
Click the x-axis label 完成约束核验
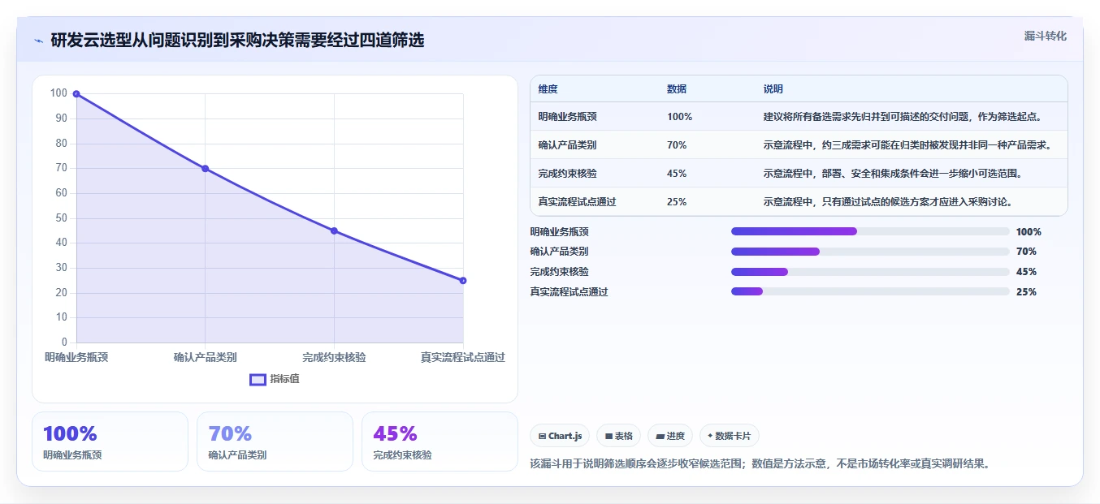click(x=334, y=357)
